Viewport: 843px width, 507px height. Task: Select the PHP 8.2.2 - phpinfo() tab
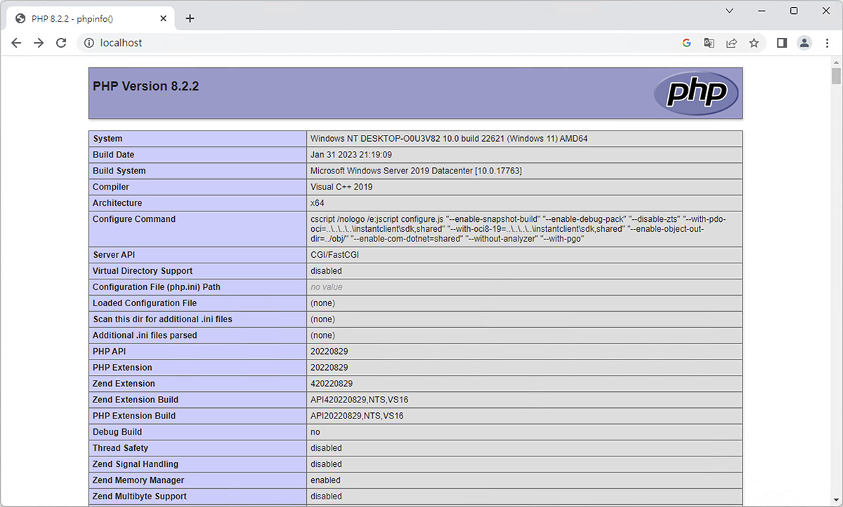(91, 18)
